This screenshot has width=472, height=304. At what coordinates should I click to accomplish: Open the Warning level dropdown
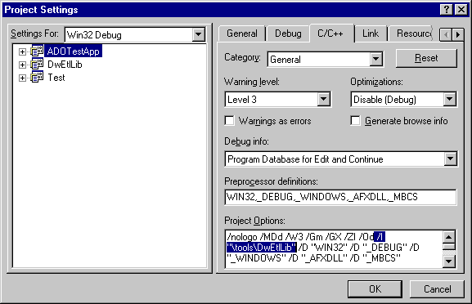pyautogui.click(x=324, y=99)
